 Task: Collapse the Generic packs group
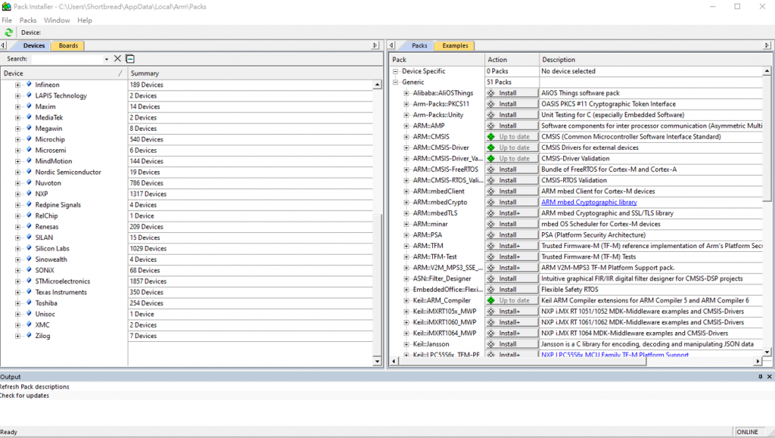tap(395, 82)
